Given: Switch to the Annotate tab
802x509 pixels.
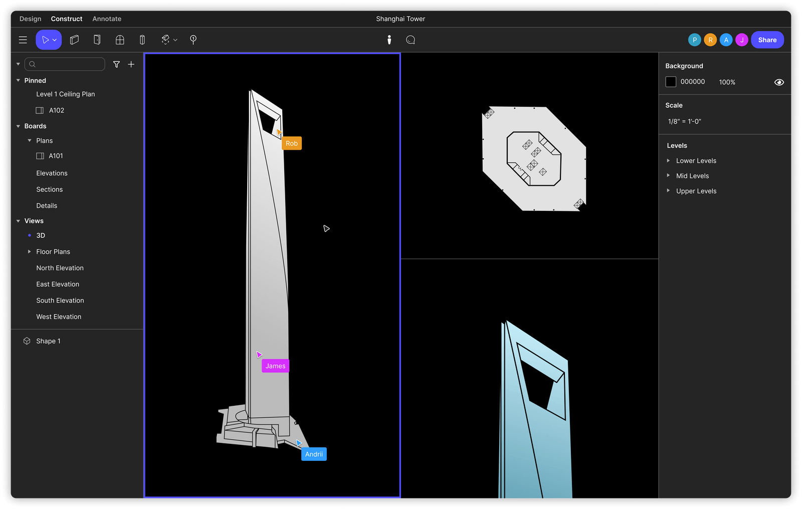Looking at the screenshot, I should pos(107,19).
